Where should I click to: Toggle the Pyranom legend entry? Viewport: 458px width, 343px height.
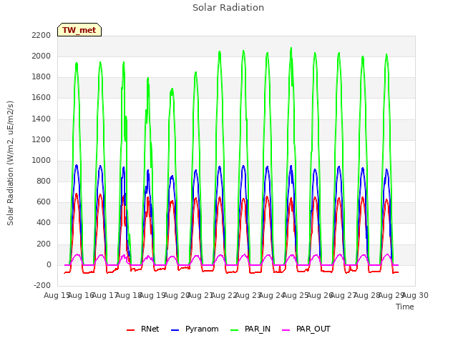195,329
